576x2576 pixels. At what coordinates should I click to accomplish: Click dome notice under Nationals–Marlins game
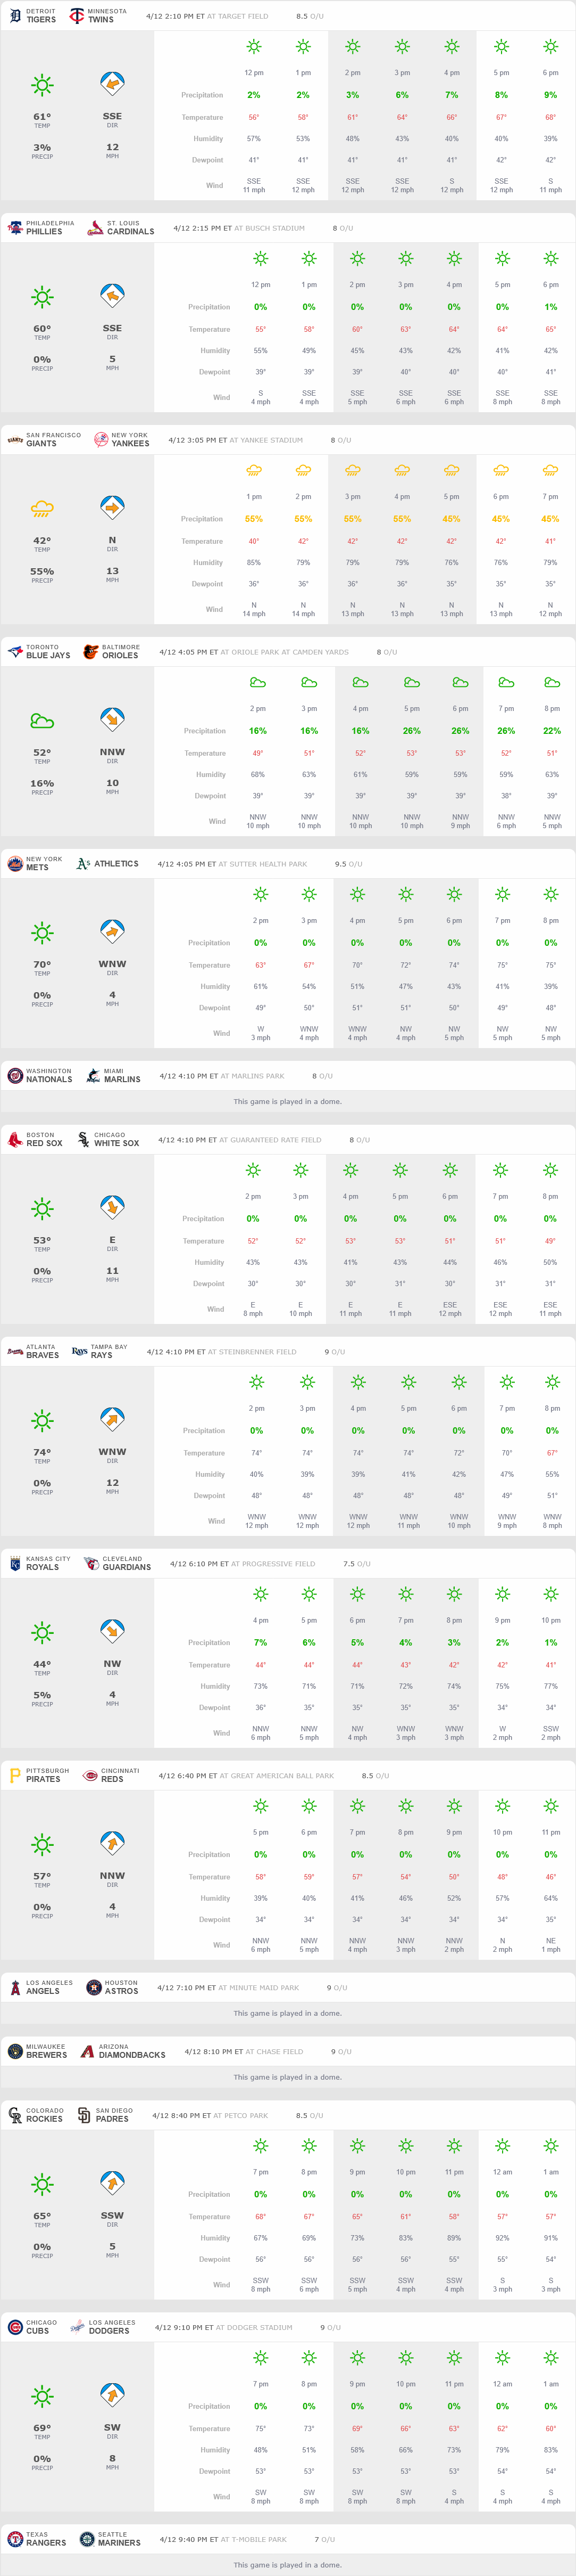(x=288, y=1101)
